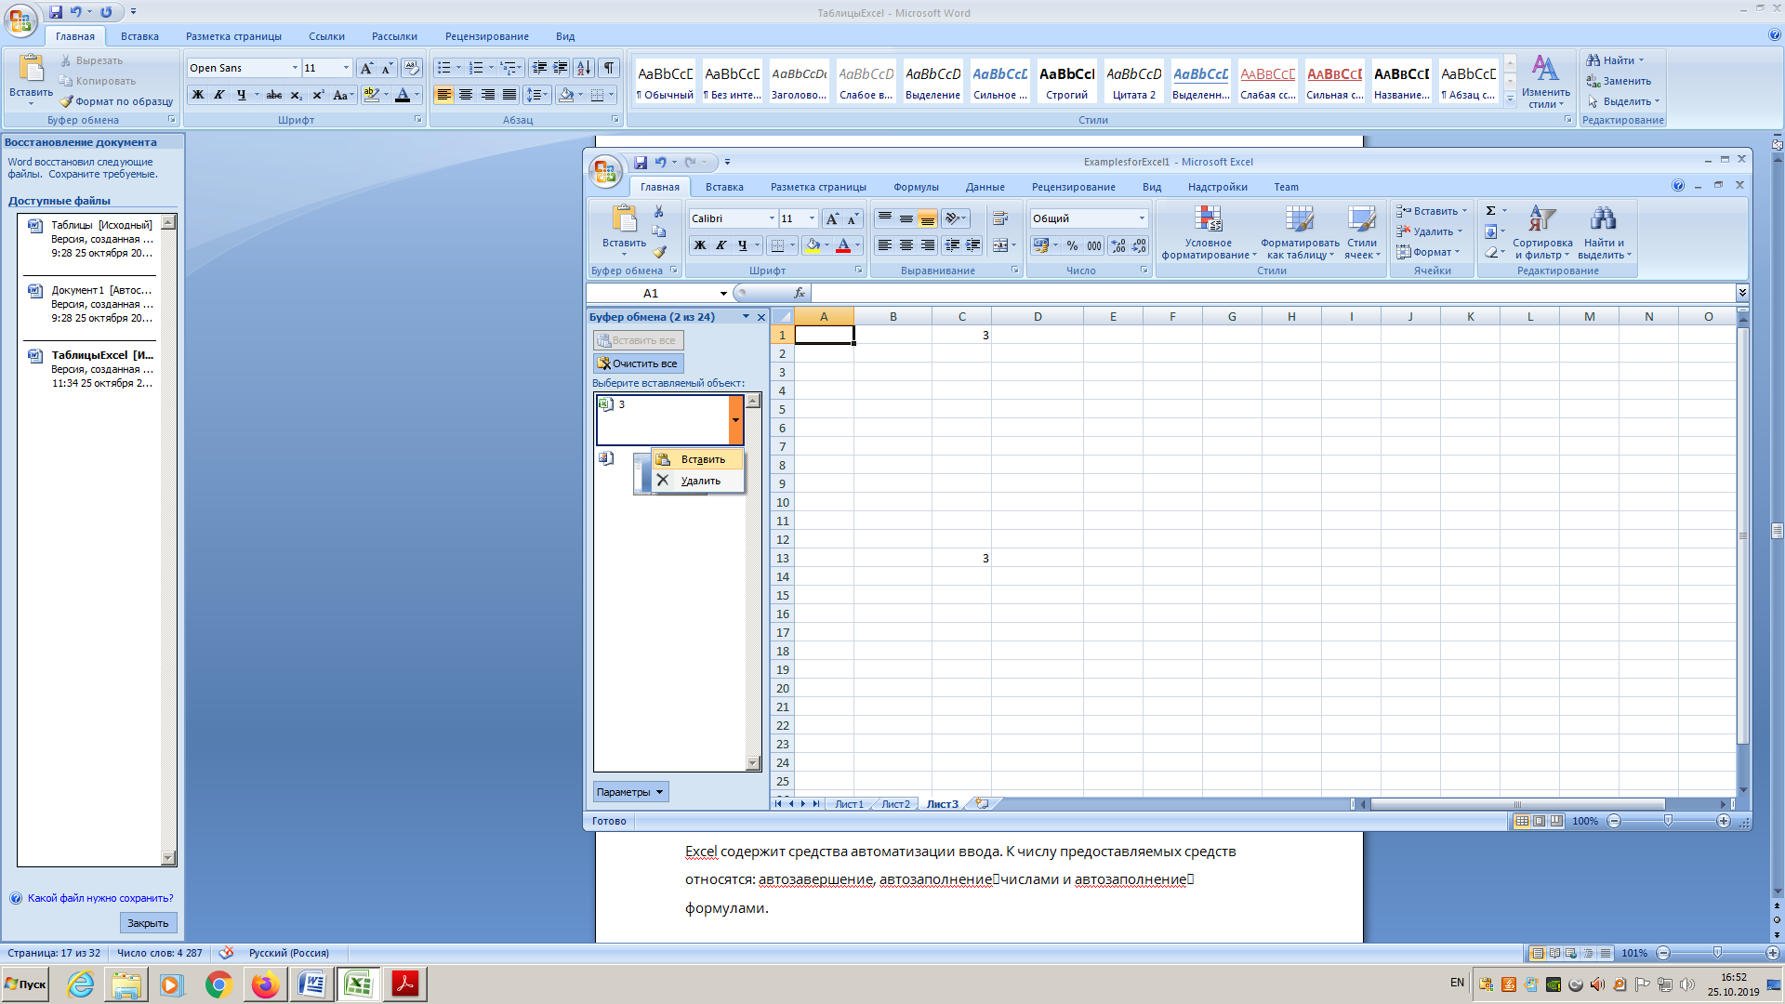The height and width of the screenshot is (1004, 1785).
Task: Click Clear Formatting eraser icon in Word ribbon
Action: point(412,68)
